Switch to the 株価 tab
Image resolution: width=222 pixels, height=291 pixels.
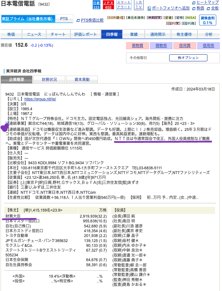coord(11,34)
